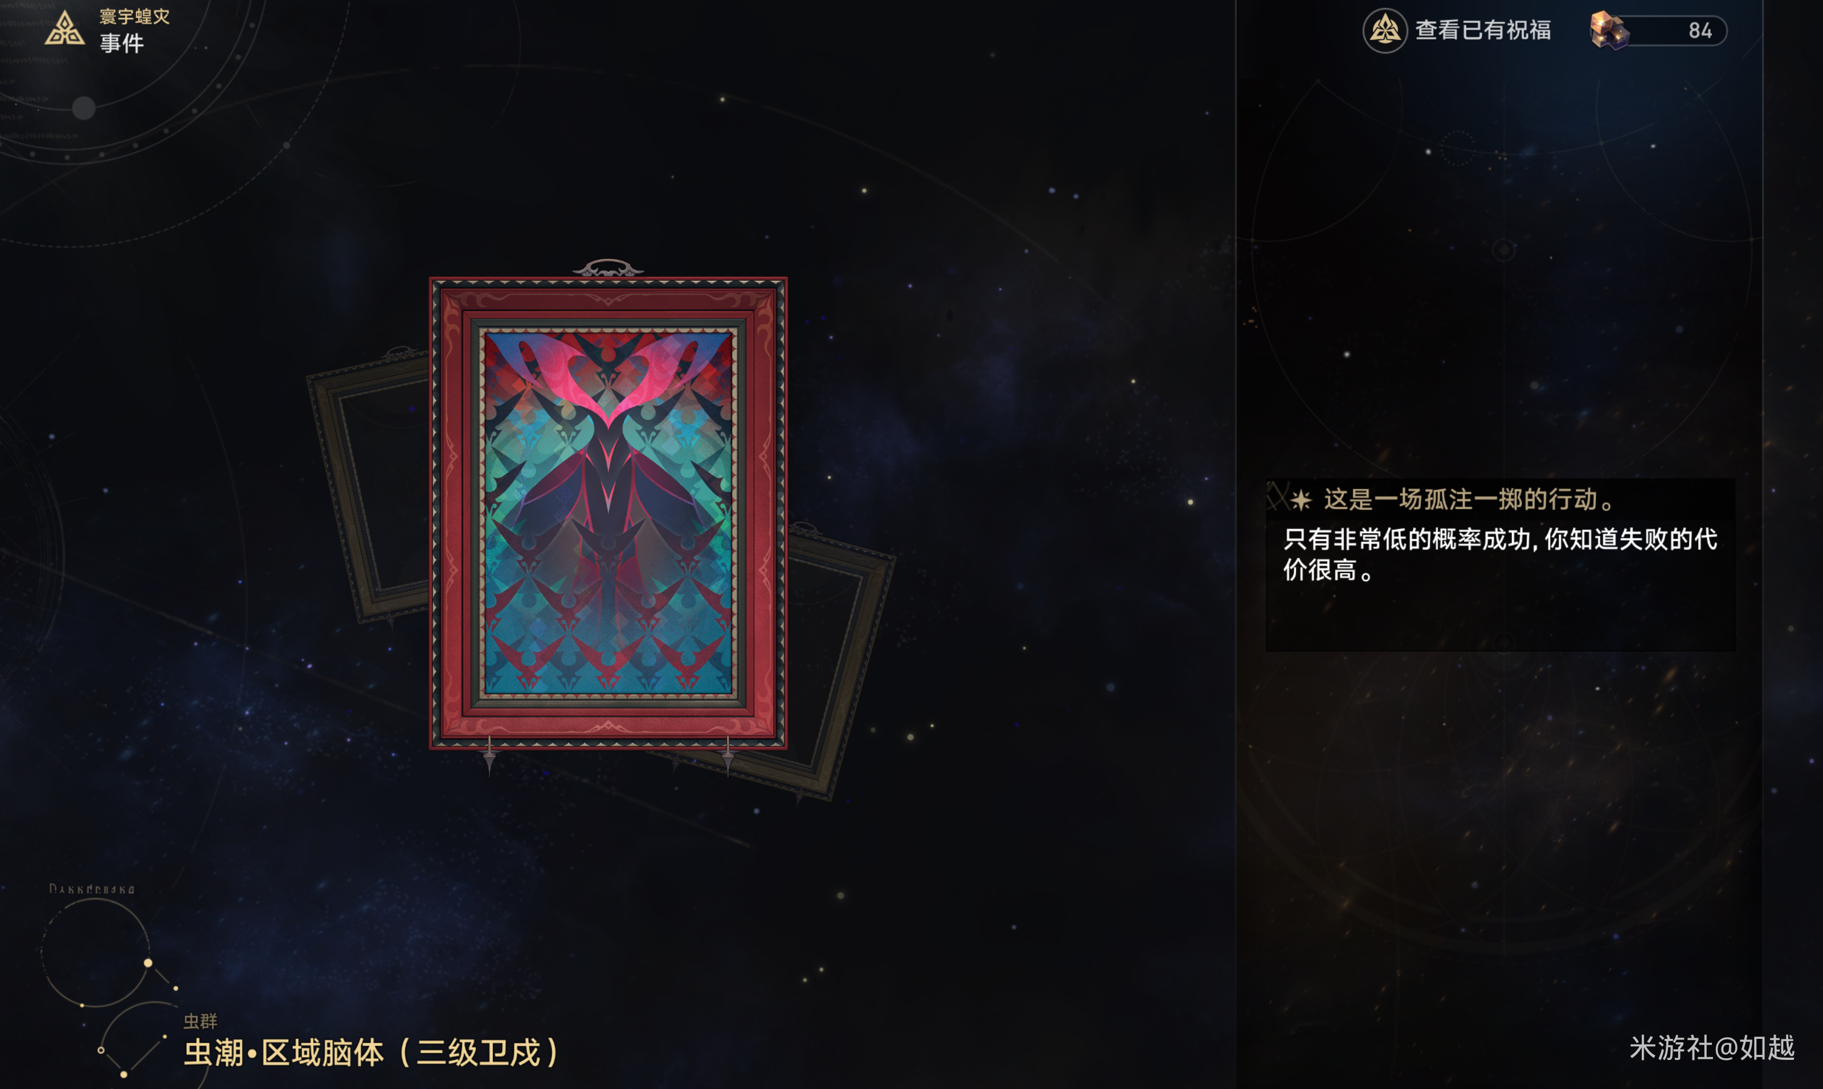Screen dimensions: 1823x1089
Task: Click the 寰宇蝗灾 mode title
Action: coord(134,16)
